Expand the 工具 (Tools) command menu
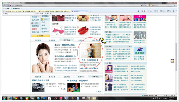Viewport: 179px width, 102px height. tap(169, 11)
